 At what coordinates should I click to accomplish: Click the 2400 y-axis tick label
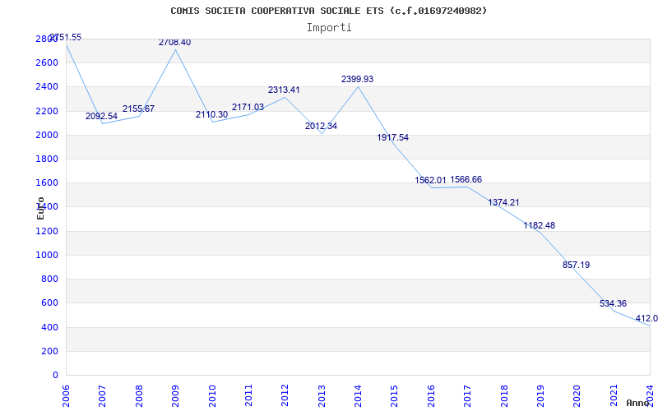(47, 87)
